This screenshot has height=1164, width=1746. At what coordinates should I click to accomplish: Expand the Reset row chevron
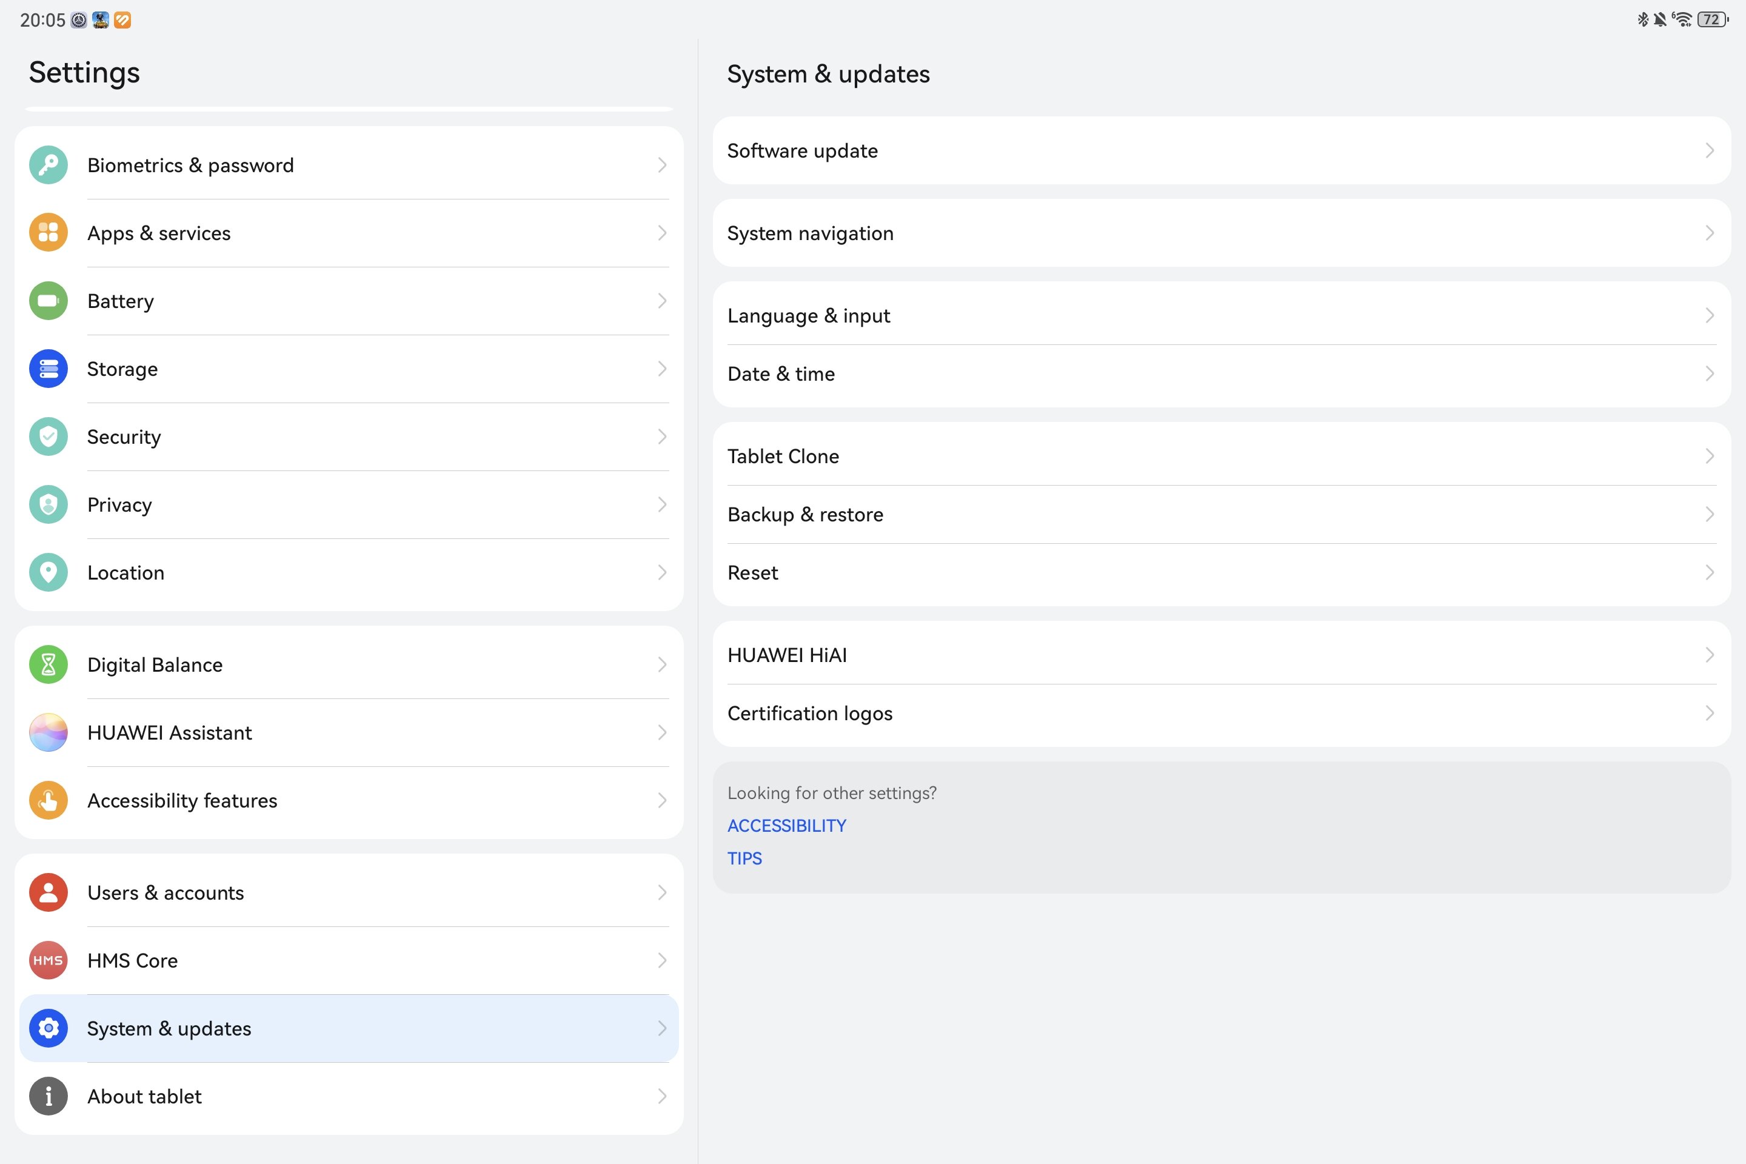[x=1710, y=572]
